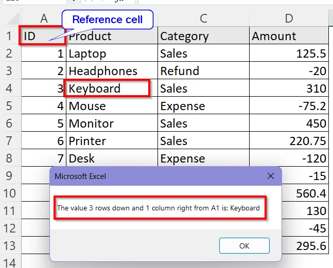This screenshot has height=268, width=333.
Task: Select the amount -45 cell
Action: (x=306, y=228)
